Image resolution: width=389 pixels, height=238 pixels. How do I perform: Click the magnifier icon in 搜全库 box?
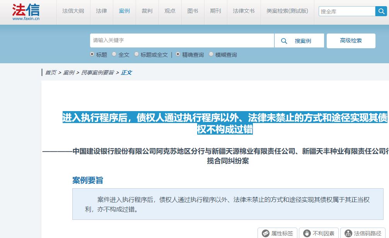pos(381,11)
